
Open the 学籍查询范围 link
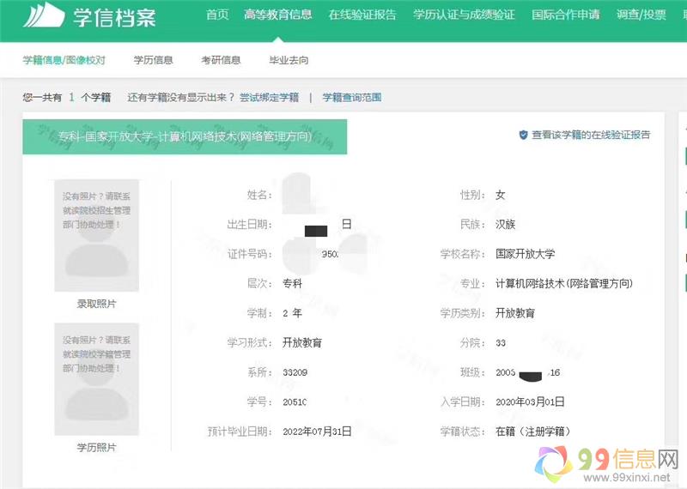[351, 98]
